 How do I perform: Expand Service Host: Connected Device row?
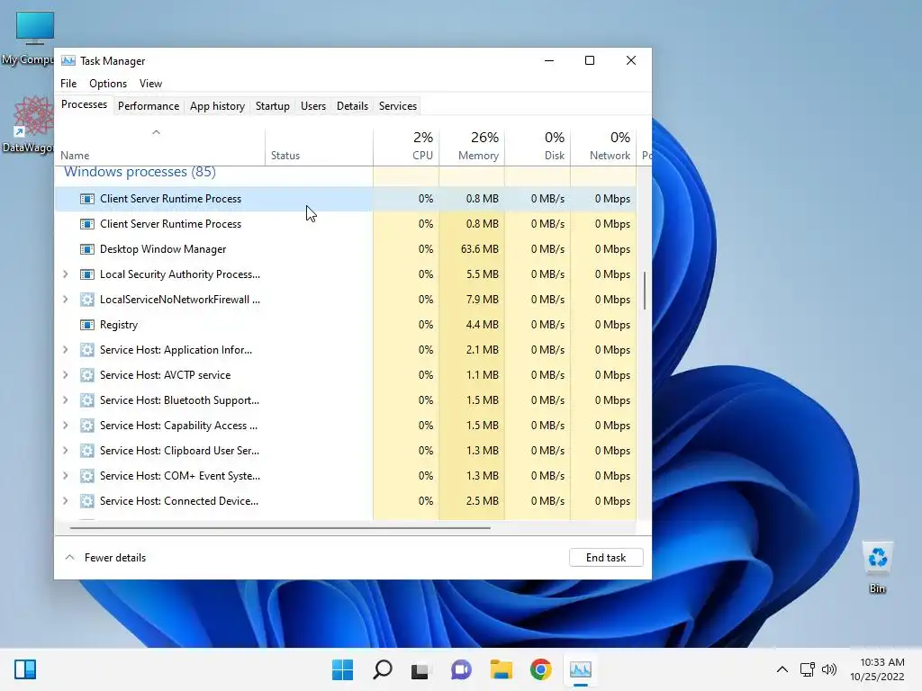click(65, 501)
